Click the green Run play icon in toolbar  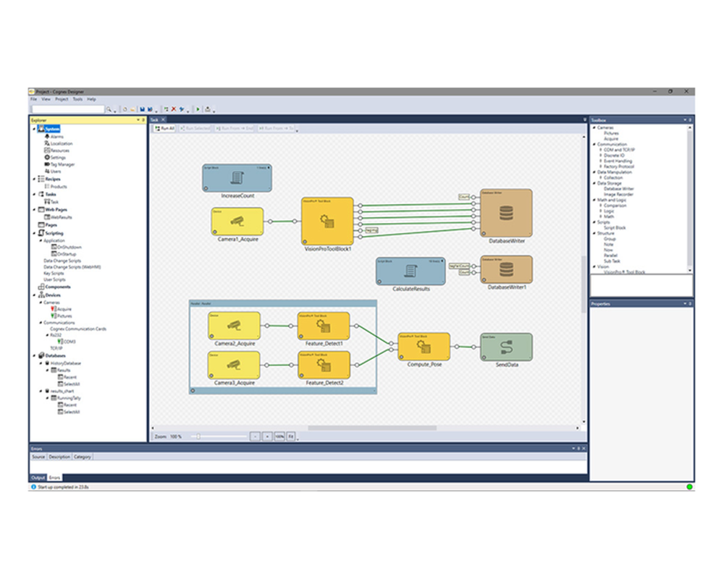pyautogui.click(x=198, y=109)
